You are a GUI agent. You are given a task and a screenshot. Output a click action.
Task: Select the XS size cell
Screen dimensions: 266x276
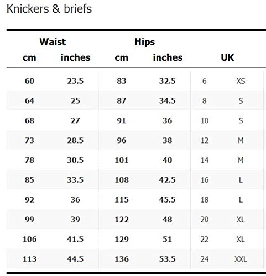pyautogui.click(x=241, y=81)
